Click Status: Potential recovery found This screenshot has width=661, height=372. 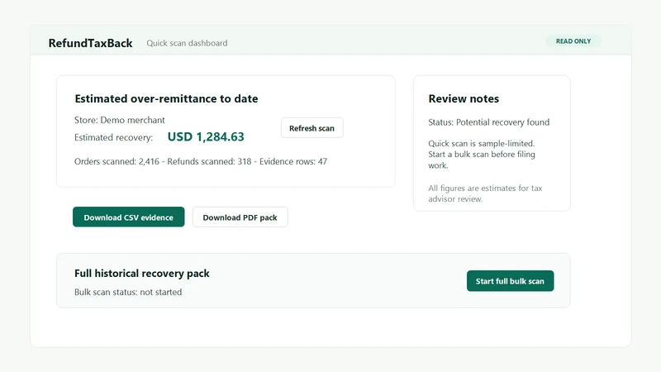tap(489, 122)
